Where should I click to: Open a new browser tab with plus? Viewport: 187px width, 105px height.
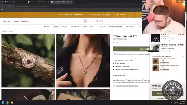[75, 2]
